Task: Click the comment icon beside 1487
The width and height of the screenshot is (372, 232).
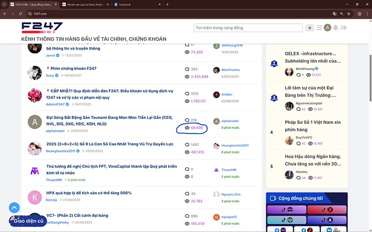Action: click(187, 145)
